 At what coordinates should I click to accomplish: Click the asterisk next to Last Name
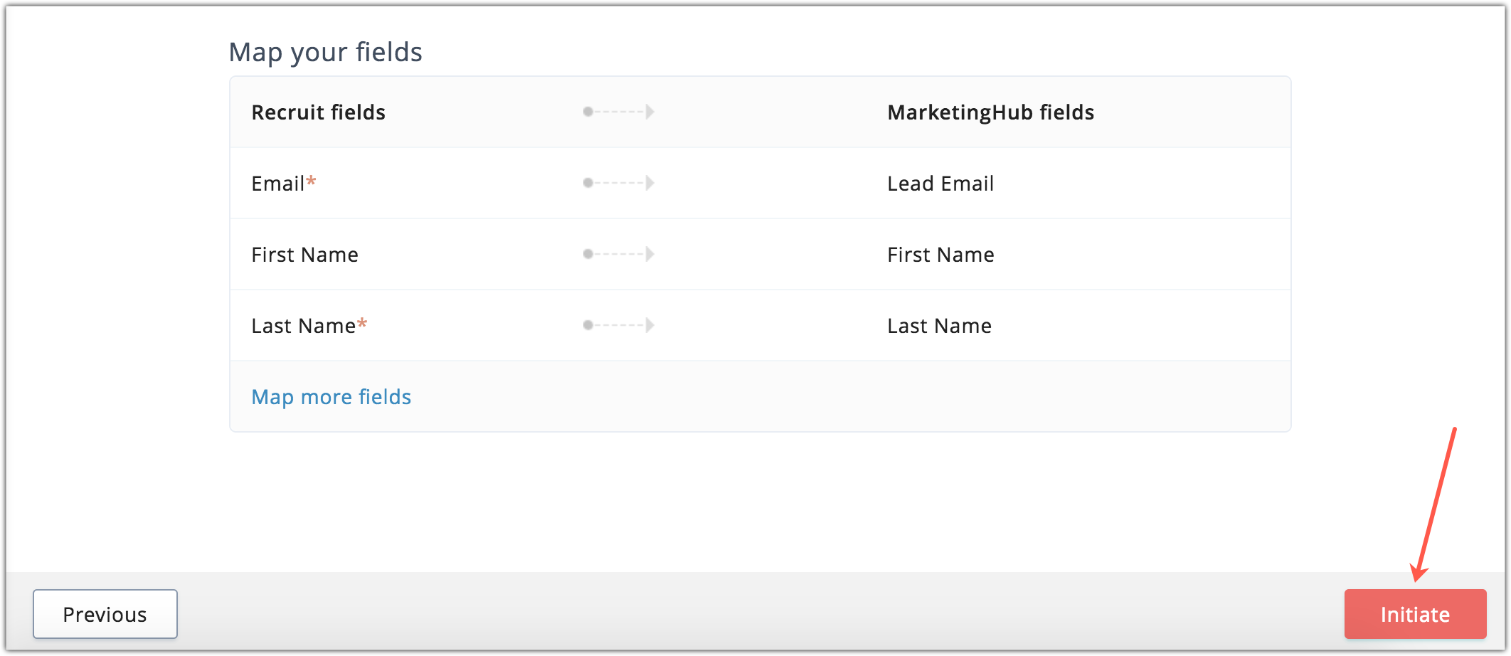pos(362,324)
